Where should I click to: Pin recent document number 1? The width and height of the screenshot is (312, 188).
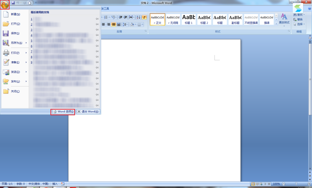click(97, 19)
